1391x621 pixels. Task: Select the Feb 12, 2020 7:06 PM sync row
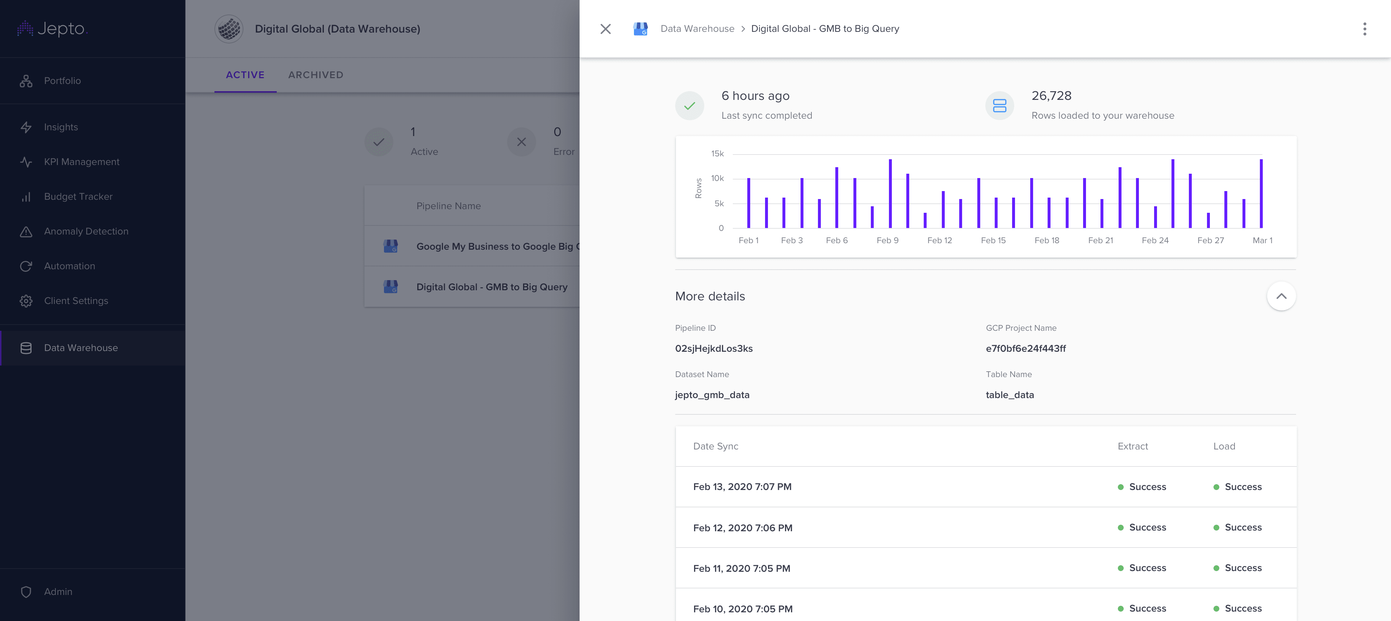point(985,528)
